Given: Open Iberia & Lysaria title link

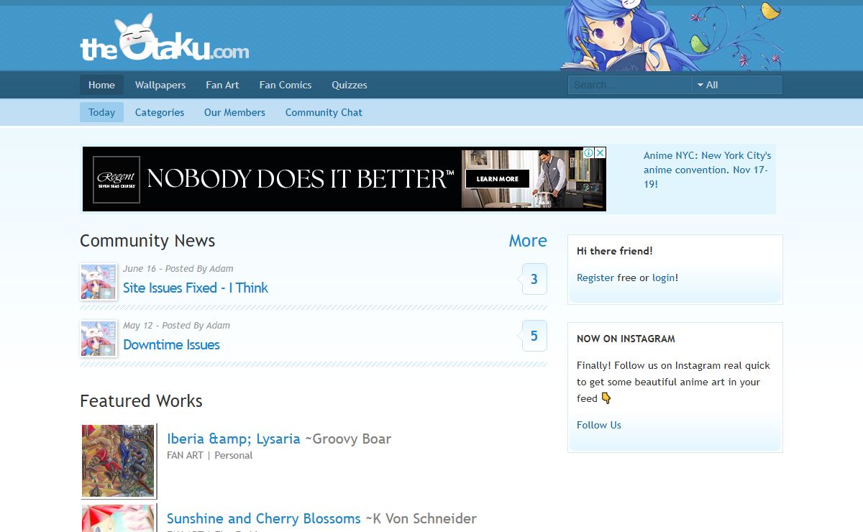Looking at the screenshot, I should (x=234, y=439).
